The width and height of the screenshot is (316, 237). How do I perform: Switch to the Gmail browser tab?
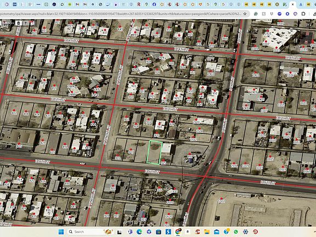coord(77,4)
